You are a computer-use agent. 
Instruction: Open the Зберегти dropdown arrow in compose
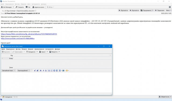click(59, 52)
